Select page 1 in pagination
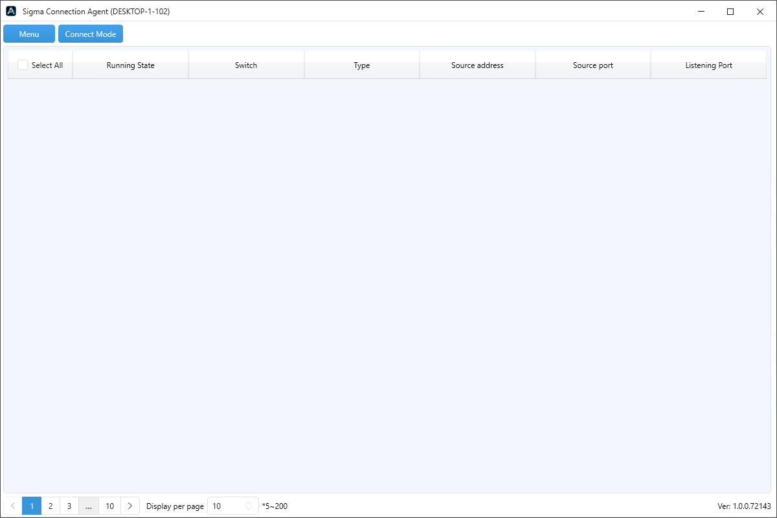Screen dimensions: 777x518 click(x=32, y=506)
